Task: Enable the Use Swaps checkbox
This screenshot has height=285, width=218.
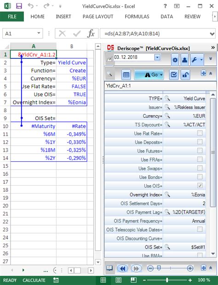Action: (x=200, y=168)
